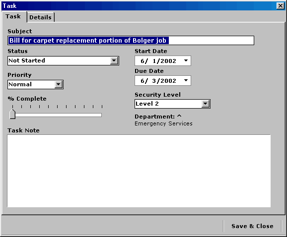Click the month in Start Date field

[143, 61]
